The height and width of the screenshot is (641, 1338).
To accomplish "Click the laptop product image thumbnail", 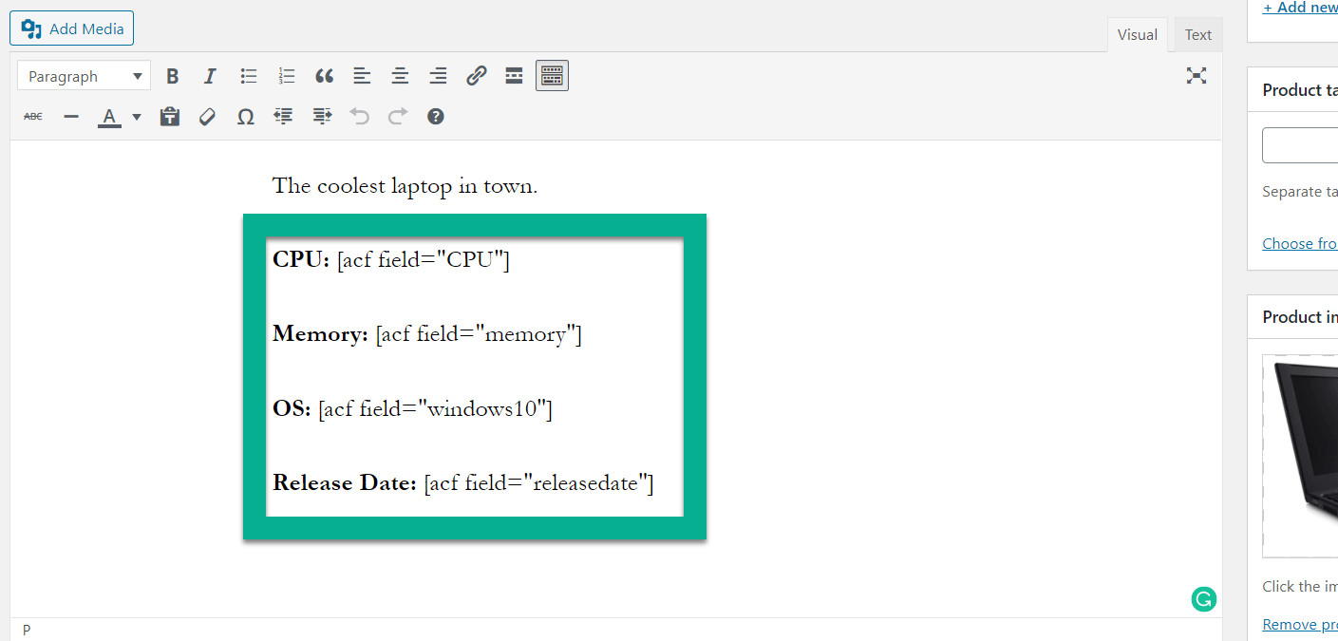I will click(x=1300, y=456).
